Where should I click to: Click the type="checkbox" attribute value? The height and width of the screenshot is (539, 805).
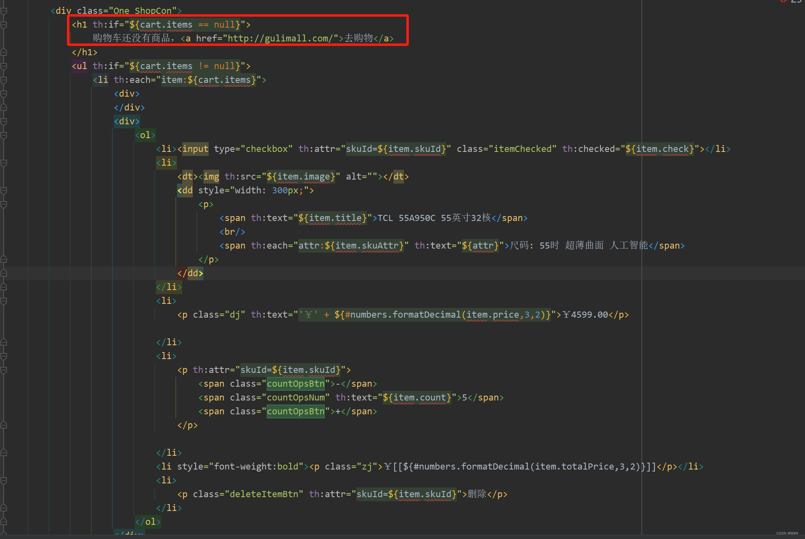click(267, 149)
